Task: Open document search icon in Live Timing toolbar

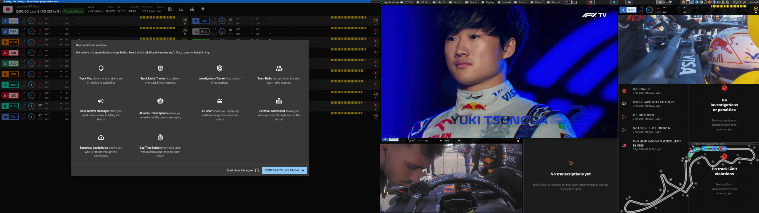Action: [170, 9]
